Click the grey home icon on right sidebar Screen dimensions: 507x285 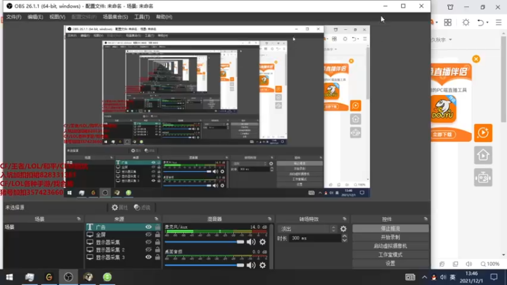(x=483, y=155)
